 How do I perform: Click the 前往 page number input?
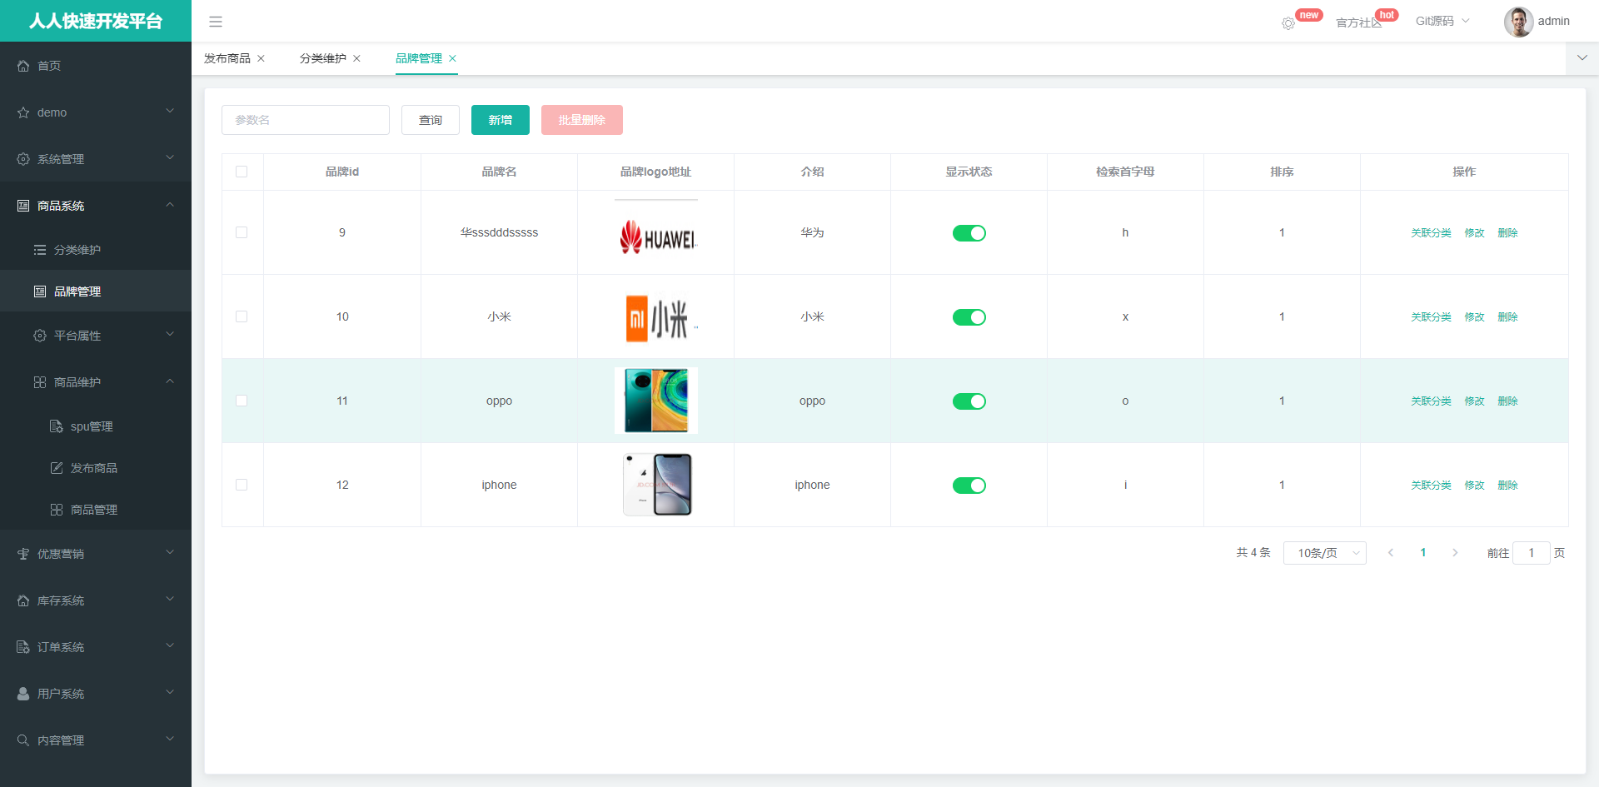tap(1531, 553)
